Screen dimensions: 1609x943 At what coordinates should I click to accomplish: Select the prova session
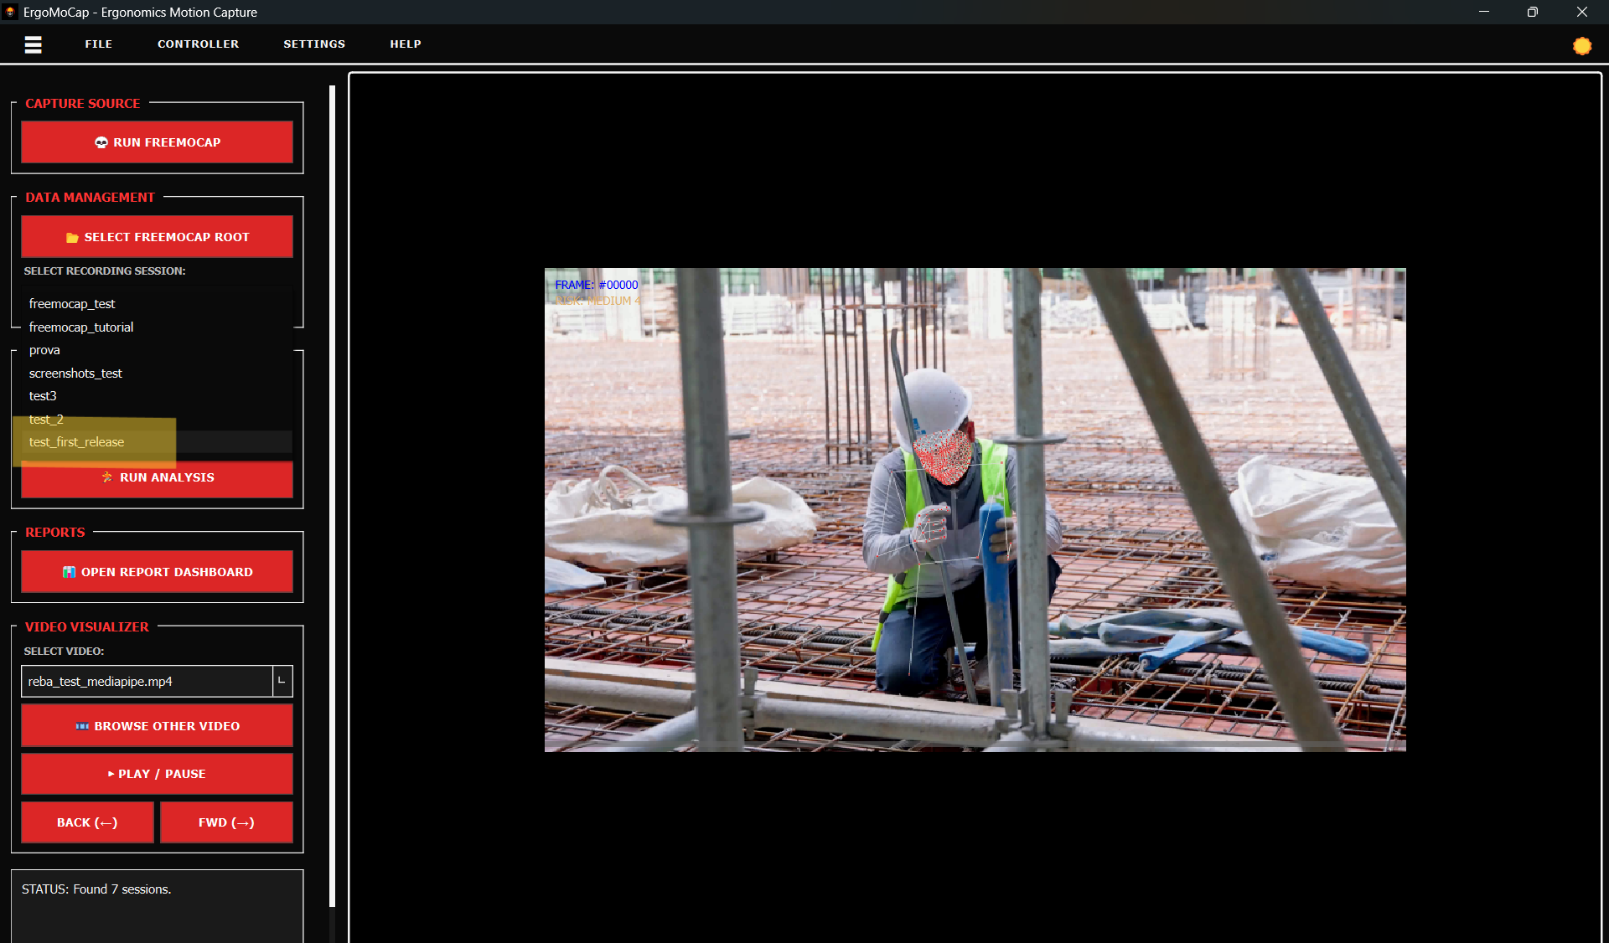[x=157, y=350]
